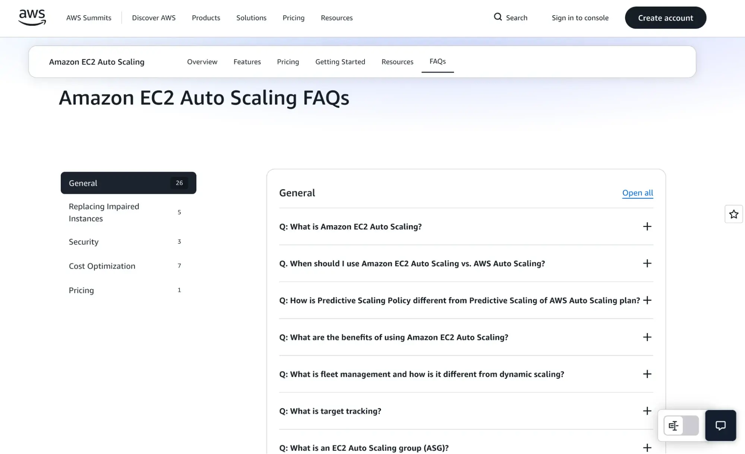This screenshot has width=745, height=454.
Task: Open the Discover AWS menu
Action: pos(154,18)
